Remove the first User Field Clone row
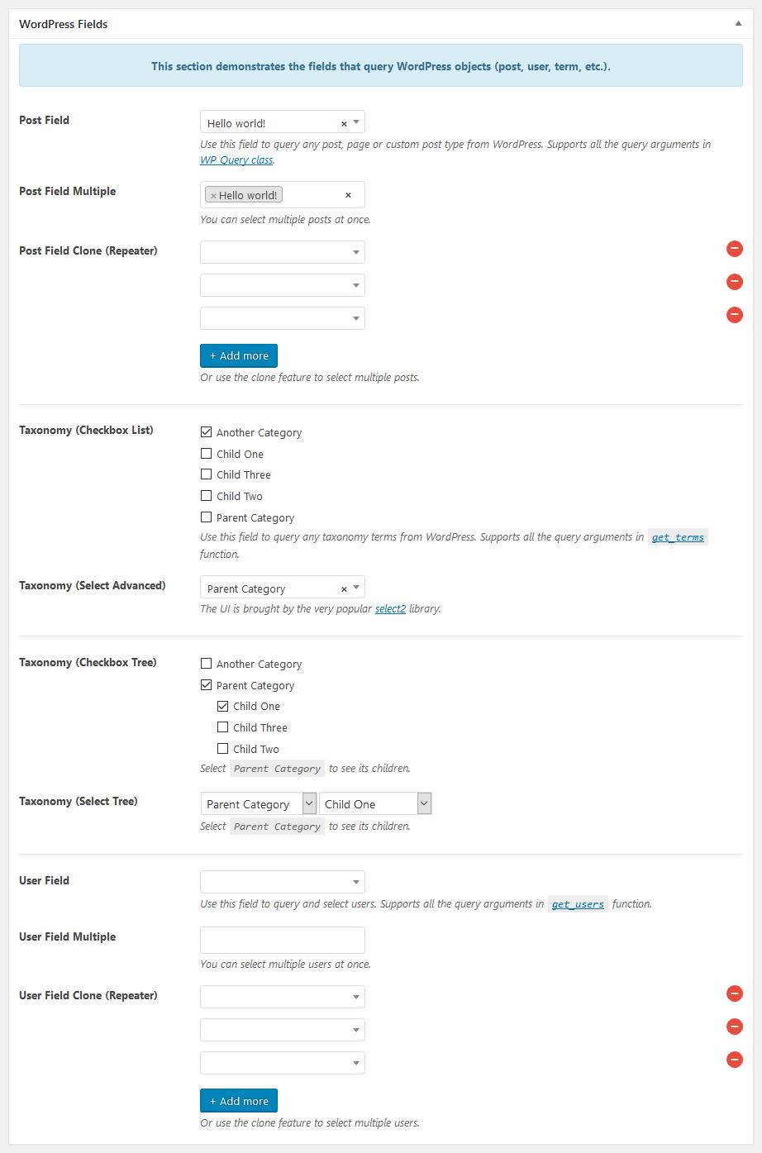Screen dimensions: 762x1153 point(734,993)
